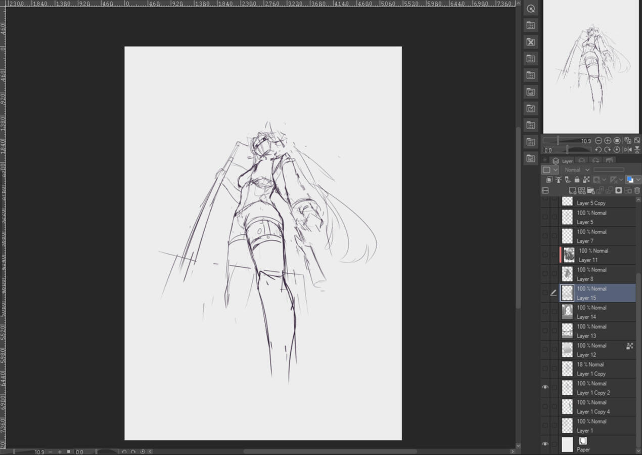Open the Layer panel hamburger menu

pos(545,160)
